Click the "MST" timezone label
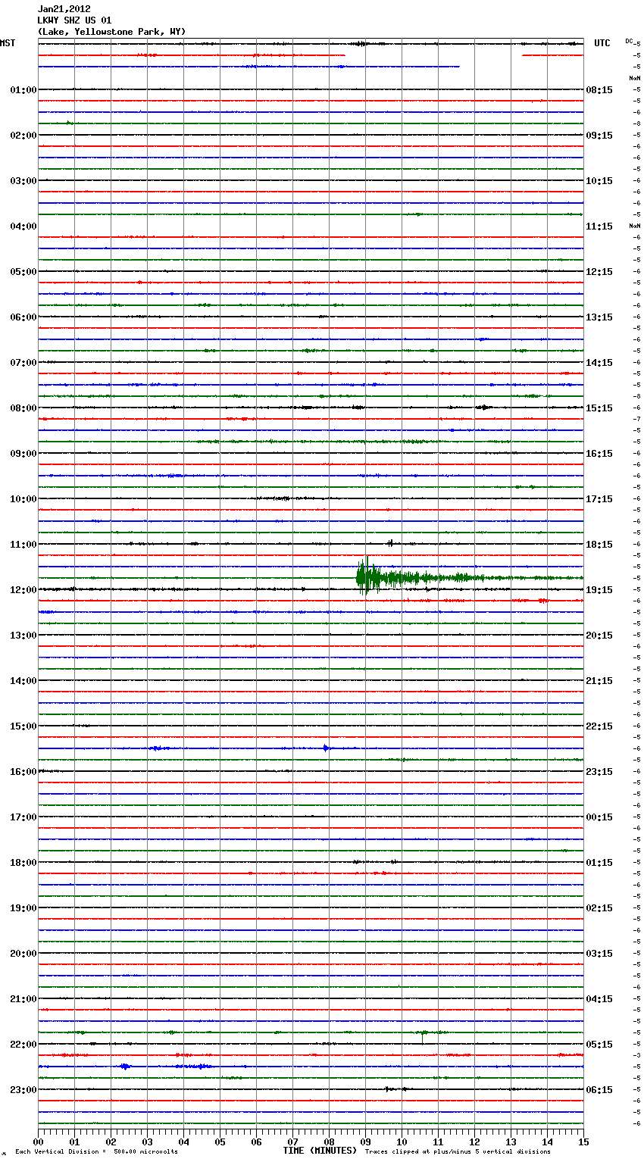 coord(8,43)
